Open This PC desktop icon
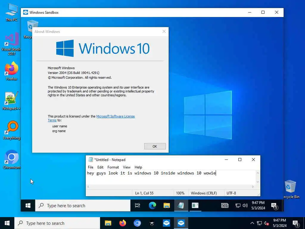Screen dimensions: 305x229 tap(12, 12)
